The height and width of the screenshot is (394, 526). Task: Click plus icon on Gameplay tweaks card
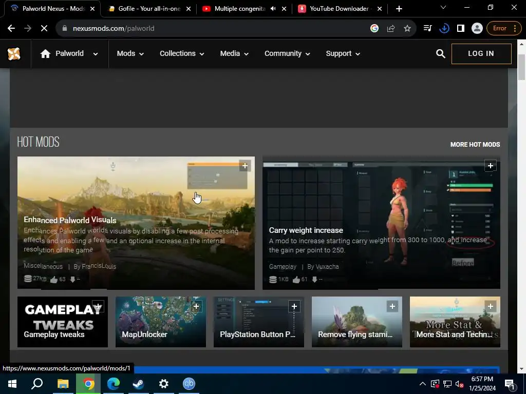tap(98, 306)
